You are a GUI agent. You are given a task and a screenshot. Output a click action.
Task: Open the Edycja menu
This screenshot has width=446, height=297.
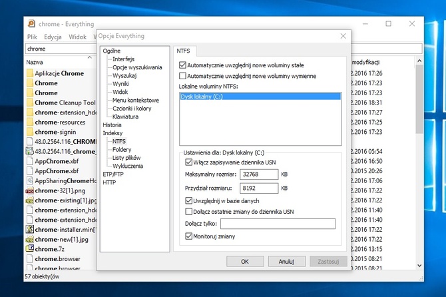(53, 37)
